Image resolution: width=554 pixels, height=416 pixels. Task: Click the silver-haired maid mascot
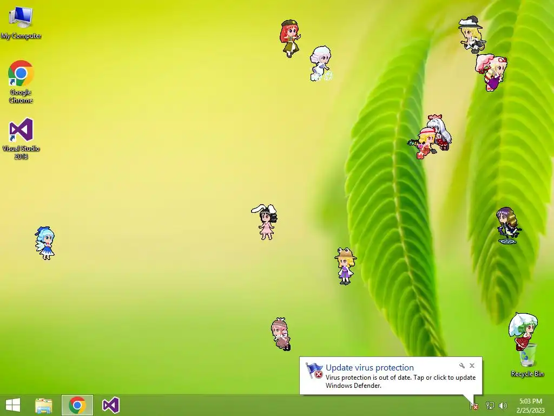click(x=321, y=64)
